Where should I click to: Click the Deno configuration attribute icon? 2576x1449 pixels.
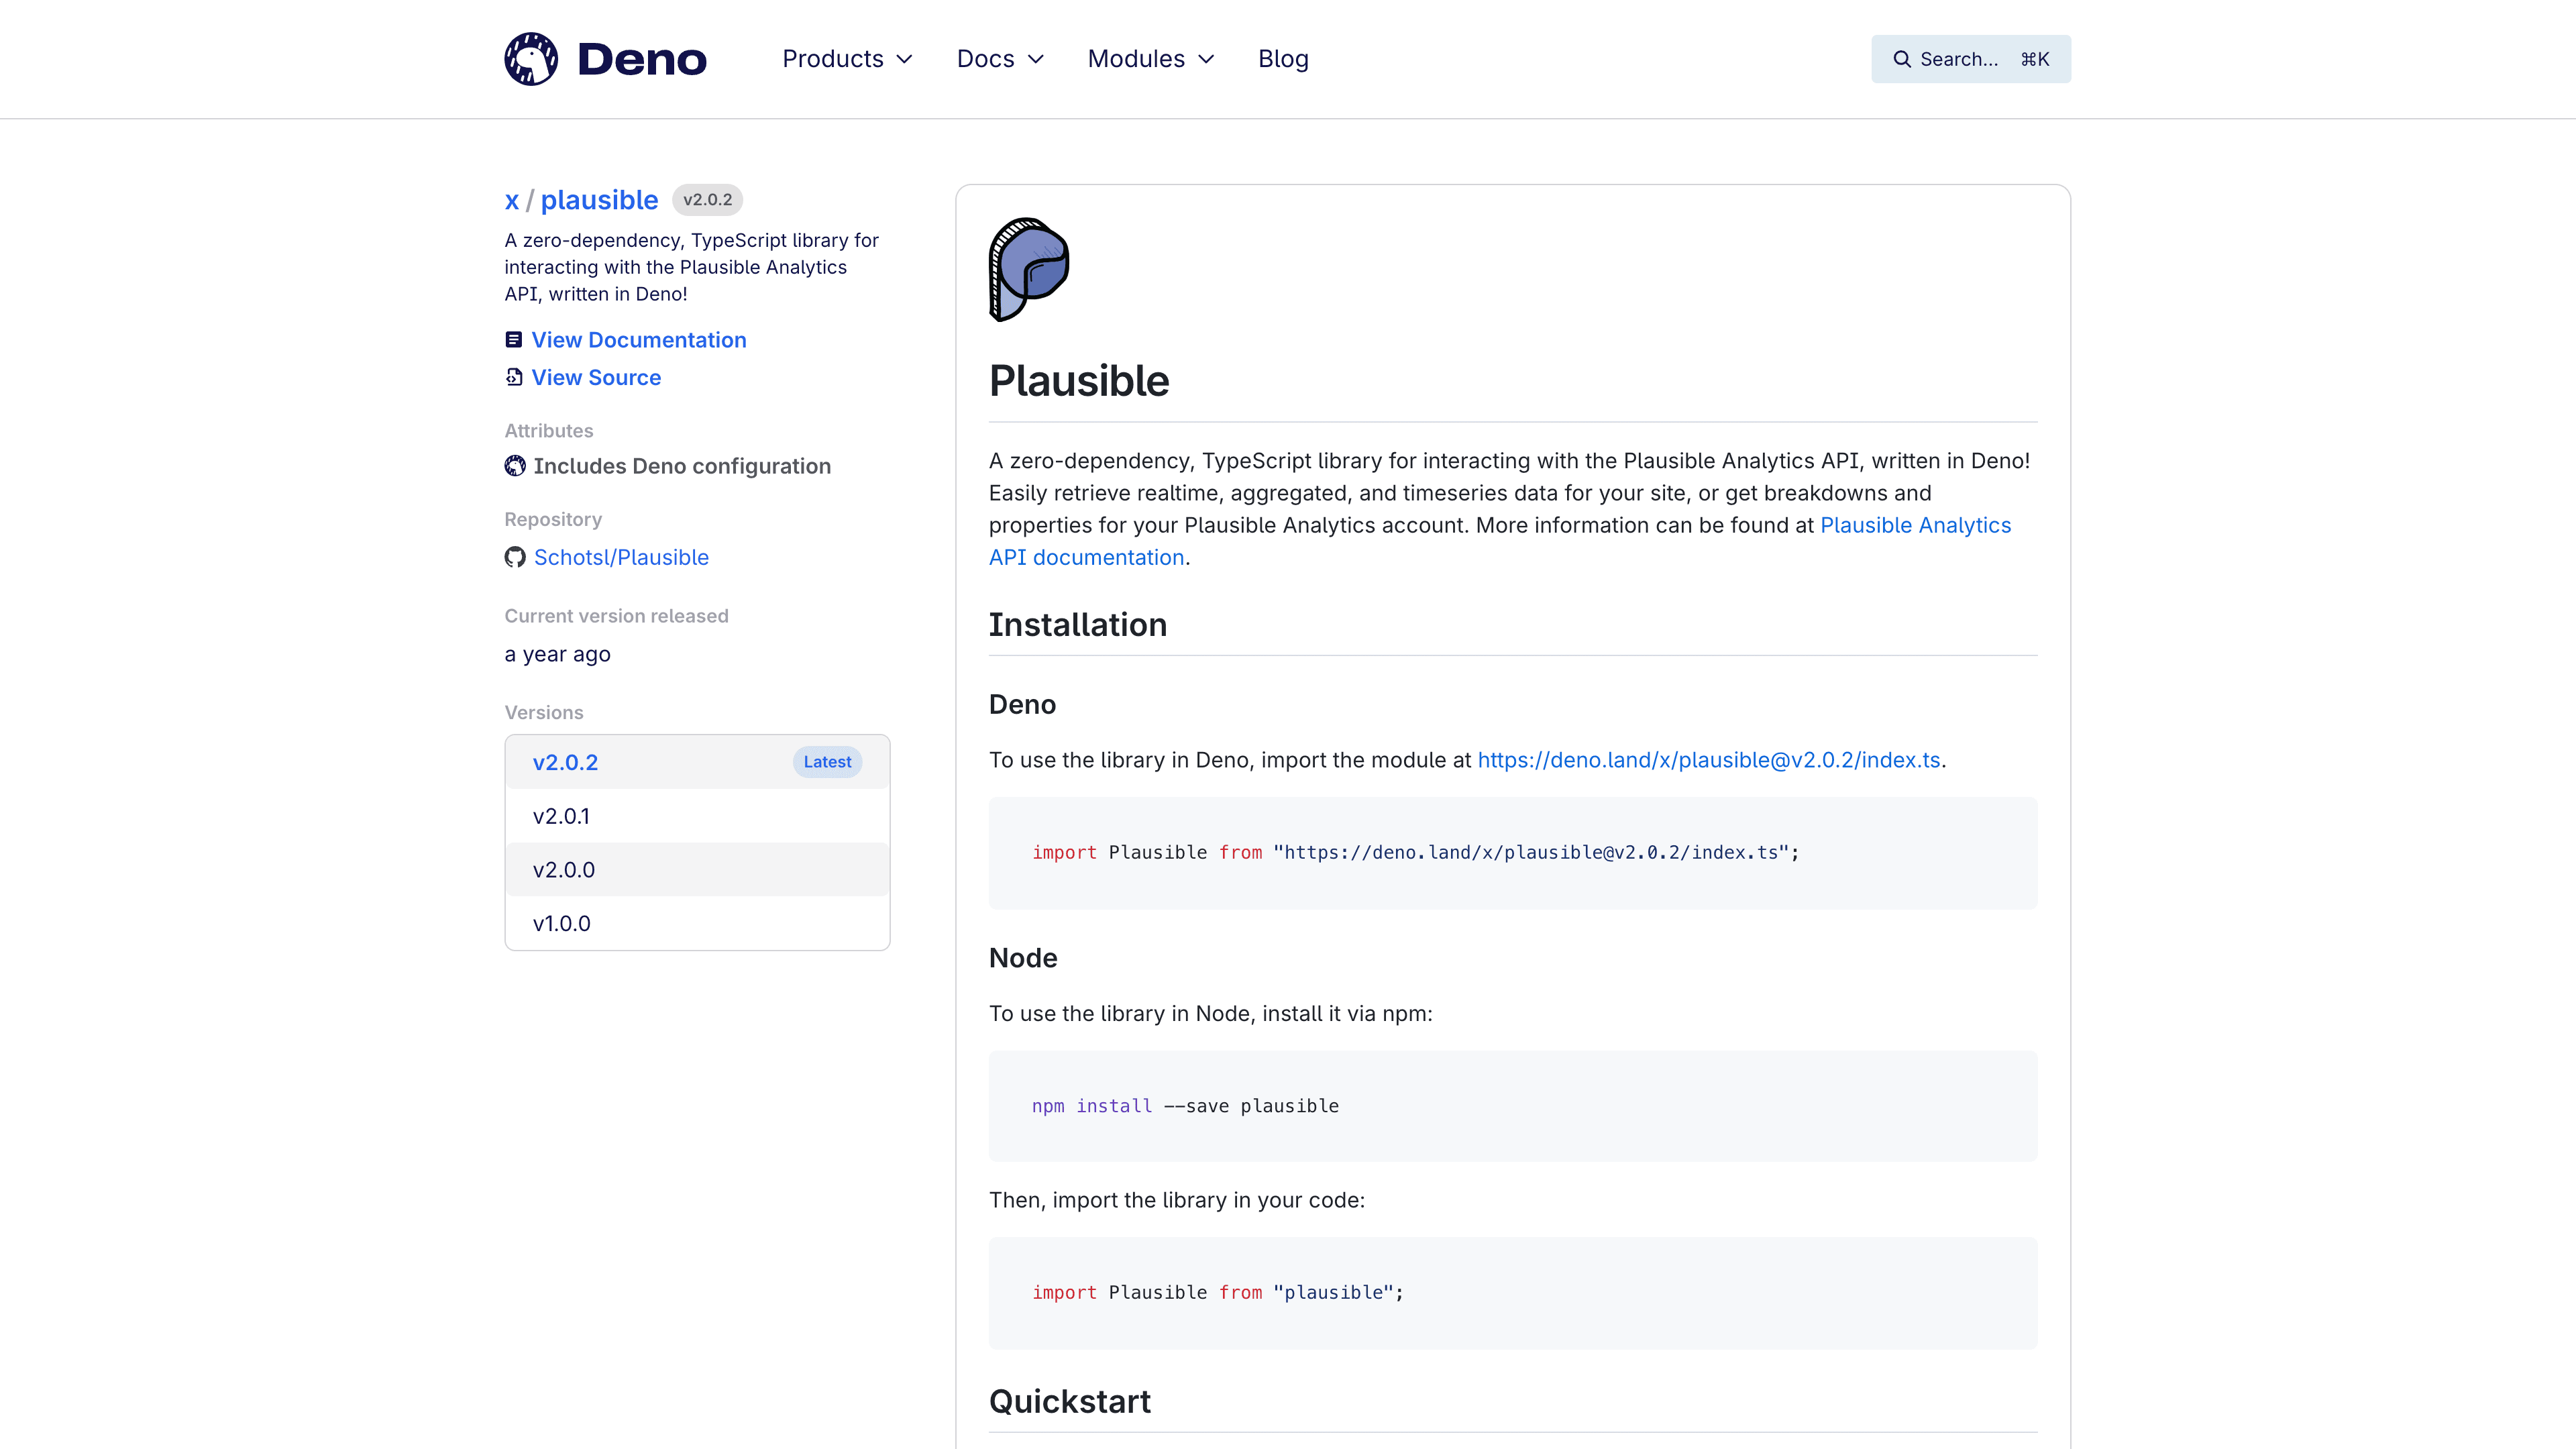tap(515, 466)
